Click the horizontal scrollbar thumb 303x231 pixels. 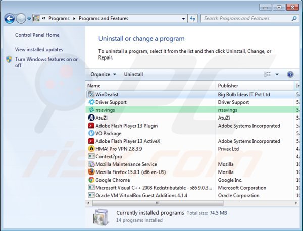[x=158, y=203]
